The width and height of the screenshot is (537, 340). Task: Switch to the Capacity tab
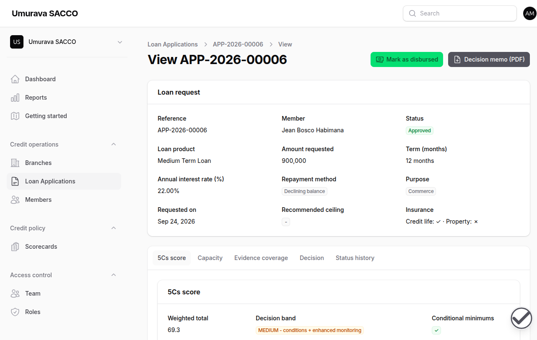(210, 258)
